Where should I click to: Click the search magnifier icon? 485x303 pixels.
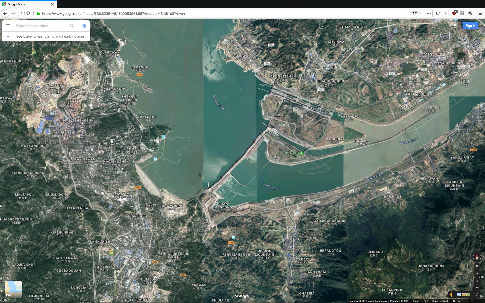click(x=72, y=26)
